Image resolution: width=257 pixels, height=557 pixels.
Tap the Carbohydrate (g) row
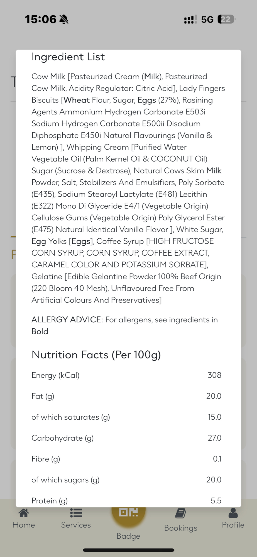pyautogui.click(x=126, y=438)
